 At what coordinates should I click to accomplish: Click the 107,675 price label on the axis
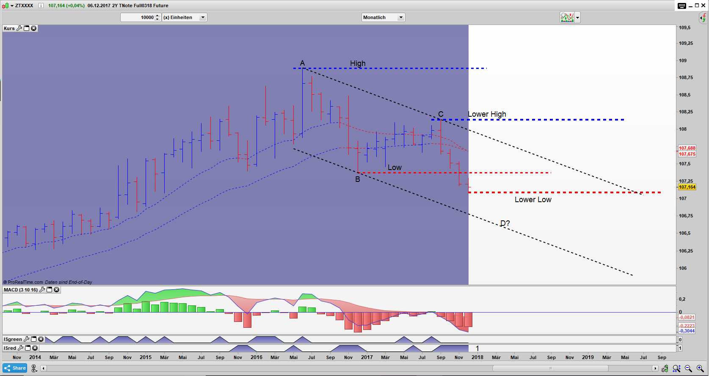(x=687, y=154)
